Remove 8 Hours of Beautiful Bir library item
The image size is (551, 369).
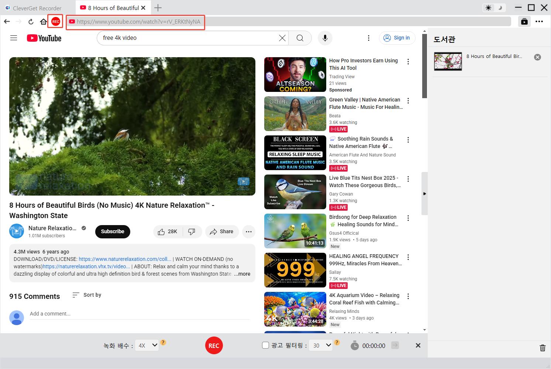coord(538,57)
